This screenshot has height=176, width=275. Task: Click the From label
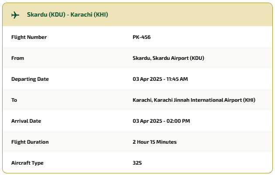coord(17,58)
